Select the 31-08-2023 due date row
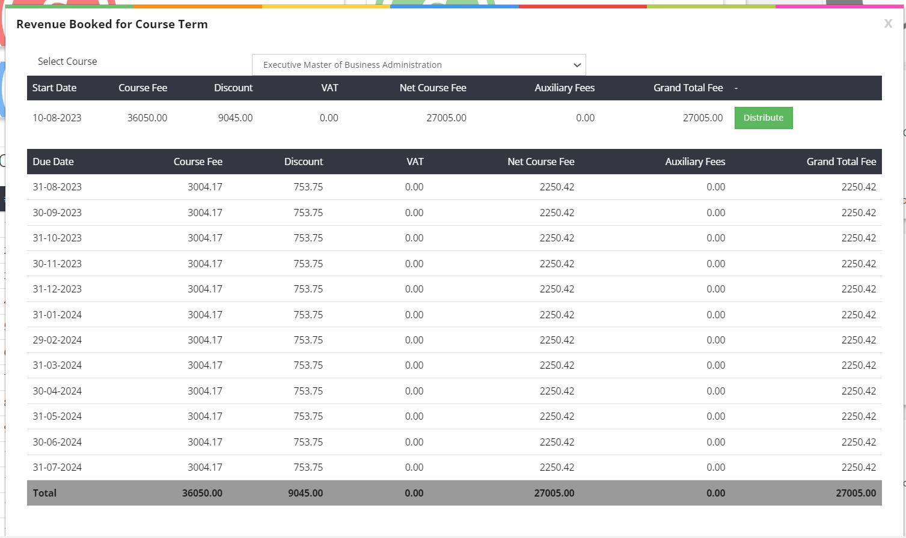 [57, 187]
